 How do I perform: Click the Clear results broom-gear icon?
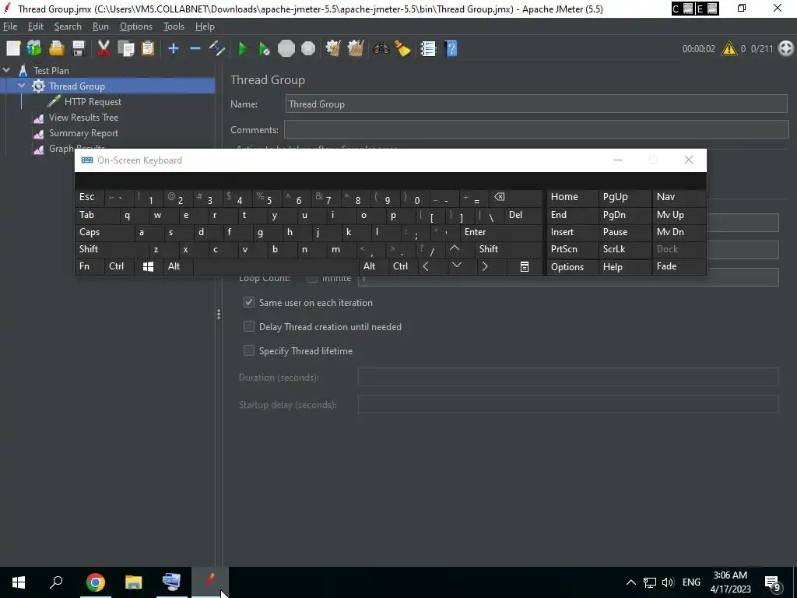coord(333,49)
